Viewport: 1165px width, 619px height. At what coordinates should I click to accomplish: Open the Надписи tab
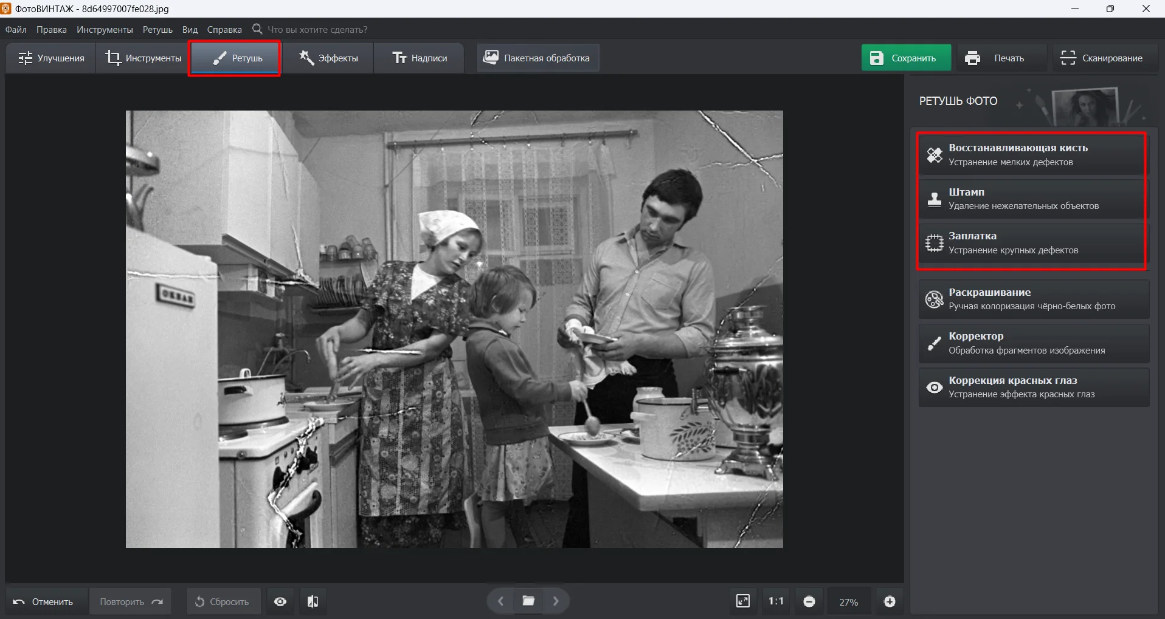pos(420,58)
